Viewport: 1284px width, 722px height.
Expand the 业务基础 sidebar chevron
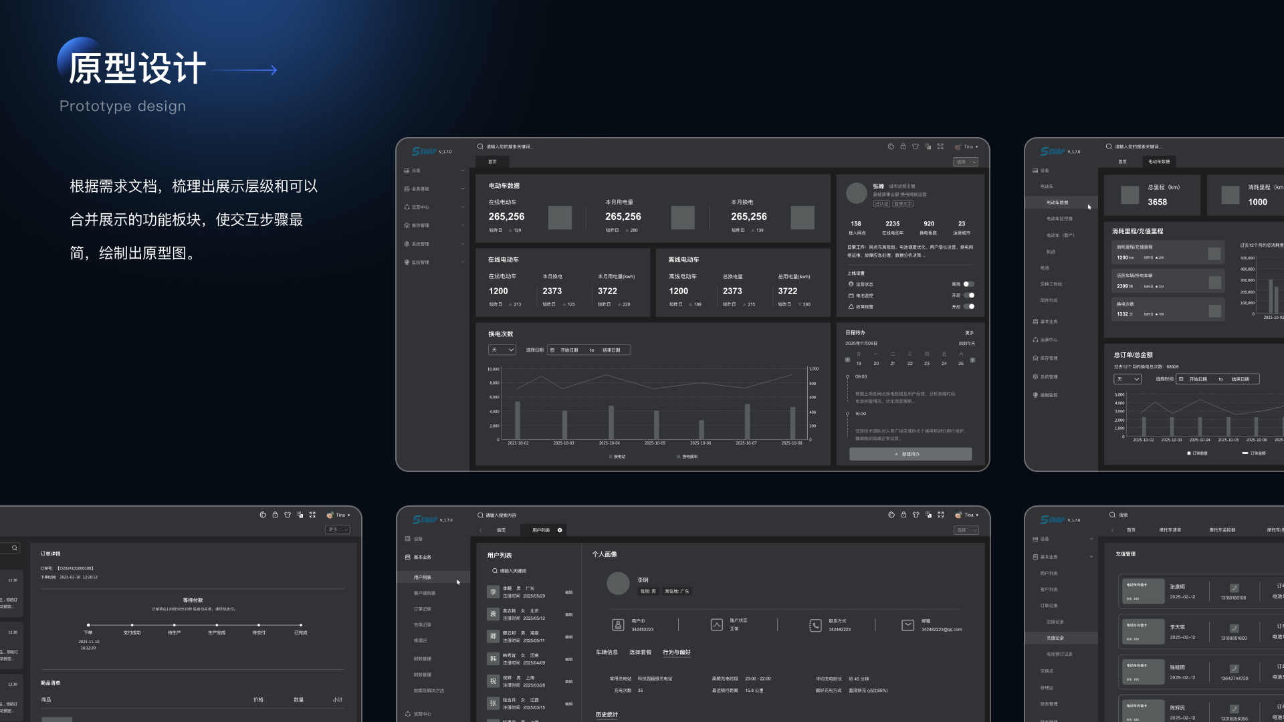(x=462, y=189)
